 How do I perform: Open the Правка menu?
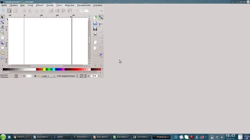pyautogui.click(x=14, y=5)
